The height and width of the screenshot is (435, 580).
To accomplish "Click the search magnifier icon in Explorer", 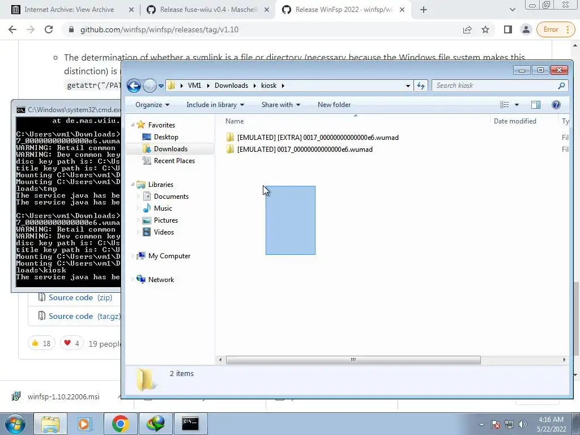I will pyautogui.click(x=561, y=86).
